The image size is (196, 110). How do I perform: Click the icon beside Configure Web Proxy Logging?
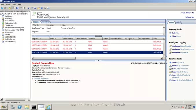pos(170,49)
